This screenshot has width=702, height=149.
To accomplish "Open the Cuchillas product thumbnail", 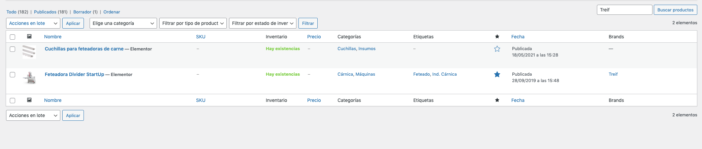I will click(29, 52).
